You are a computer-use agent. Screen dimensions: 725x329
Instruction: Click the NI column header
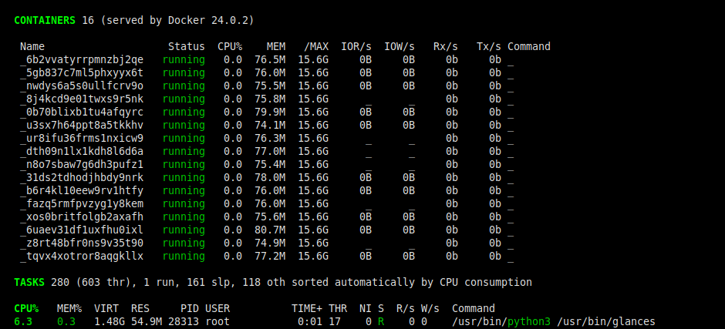click(x=366, y=309)
